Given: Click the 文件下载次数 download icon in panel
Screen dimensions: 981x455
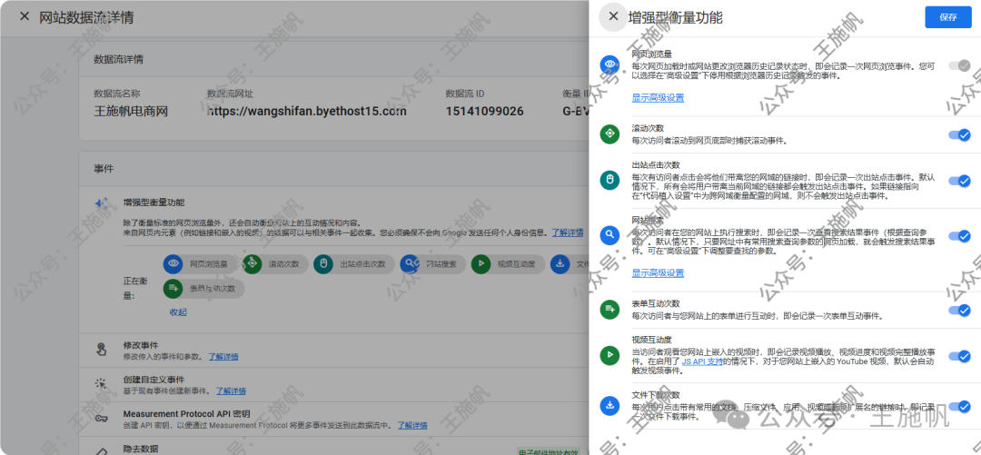Looking at the screenshot, I should pos(609,405).
